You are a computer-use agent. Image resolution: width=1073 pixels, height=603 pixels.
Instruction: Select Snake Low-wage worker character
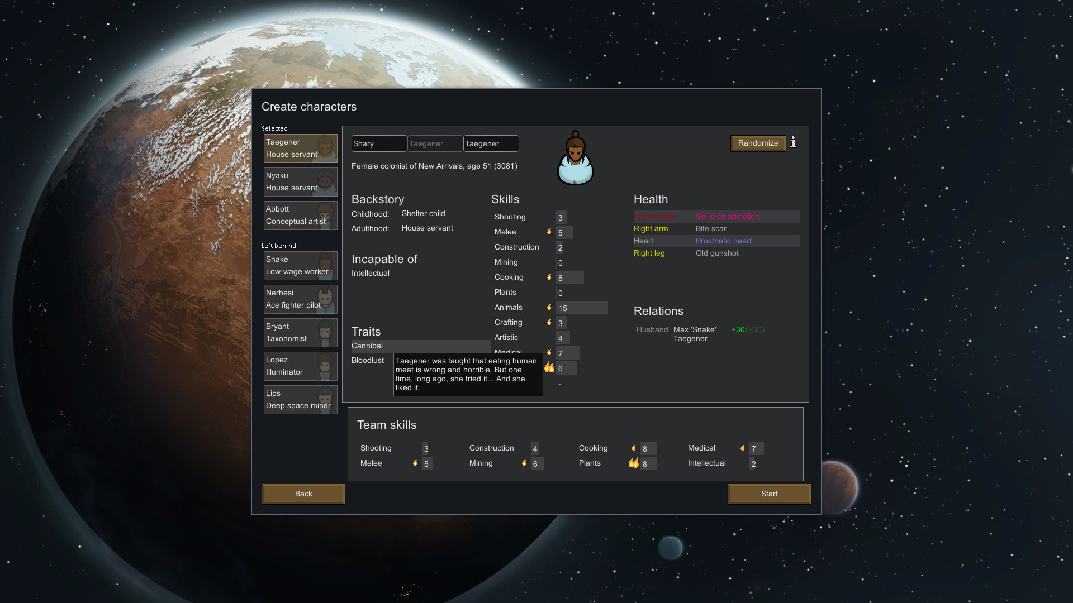(298, 264)
